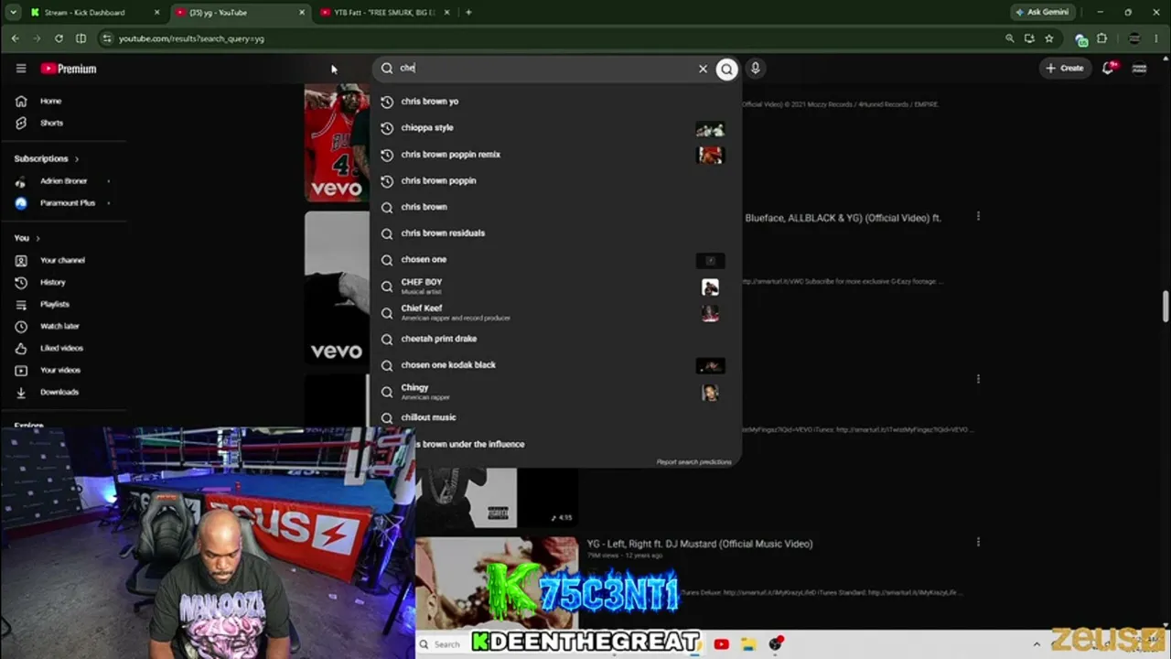
Task: Open the options menu for the Blueface, ALLBLACK & YG video
Action: pyautogui.click(x=978, y=217)
